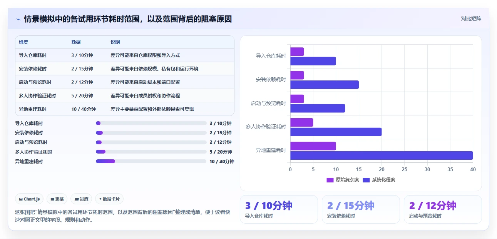Click the 3 / 10分钟 value beside progress bar
Image resolution: width=497 pixels, height=239 pixels.
[221, 123]
